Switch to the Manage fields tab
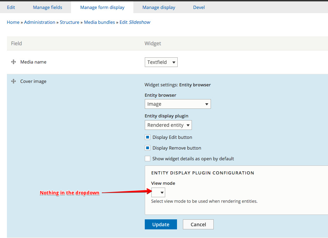Viewport: 328px width, 238px height. coord(47,7)
